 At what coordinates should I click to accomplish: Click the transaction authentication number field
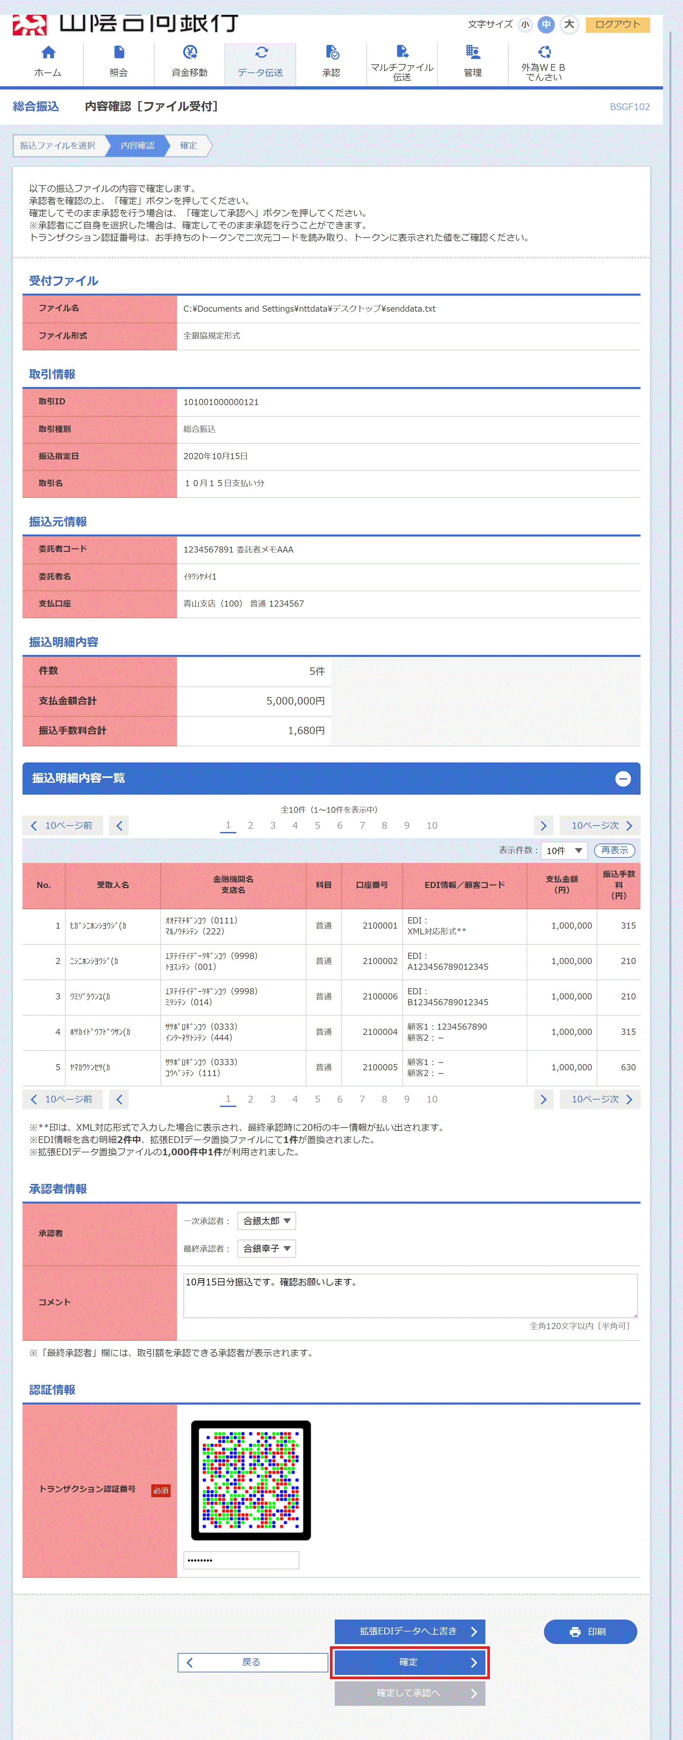[241, 1560]
